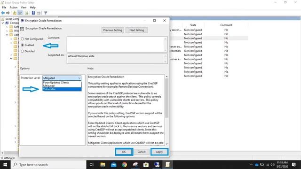Click Not configured in the redentials row
Image resolution: width=301 pixels, height=169 pixels.
point(193,51)
